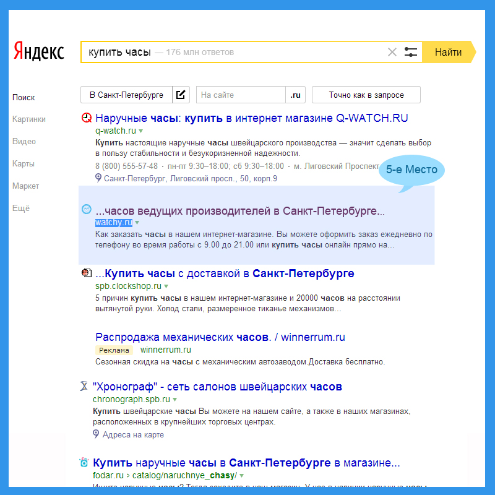
Task: Expand Ещё in sidebar
Action: [x=21, y=208]
